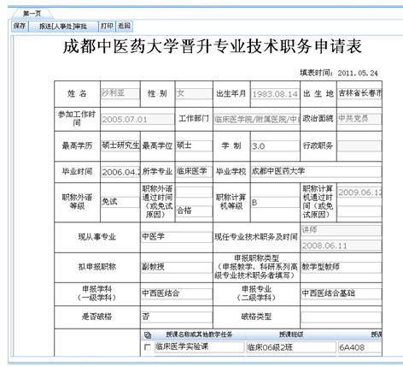Click the 职称外语通过时间 field showing 合格
The height and width of the screenshot is (367, 403).
194,211
